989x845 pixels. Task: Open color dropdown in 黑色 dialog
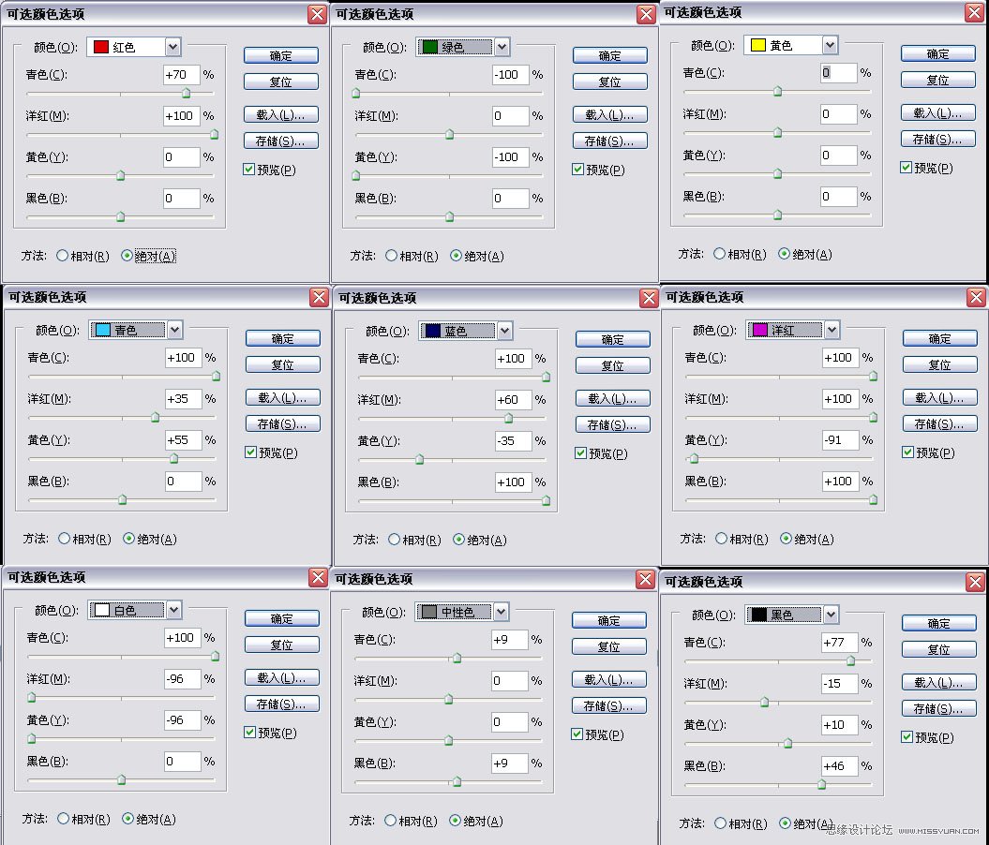831,615
